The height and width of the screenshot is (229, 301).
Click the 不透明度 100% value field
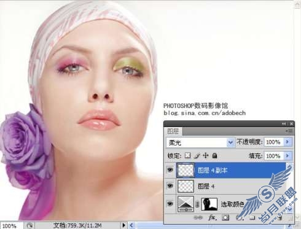tap(275, 142)
